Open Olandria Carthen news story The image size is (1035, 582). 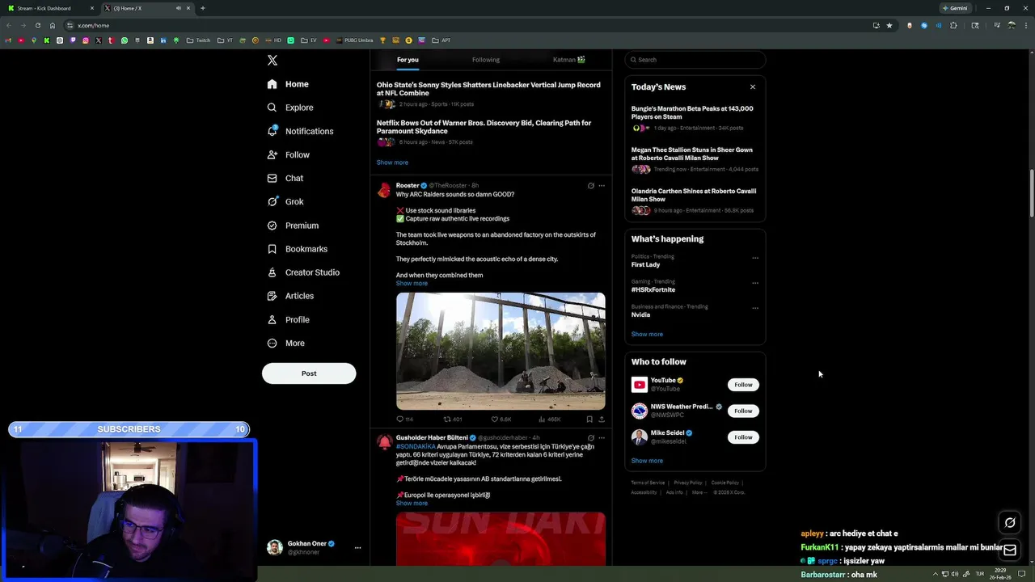(695, 200)
